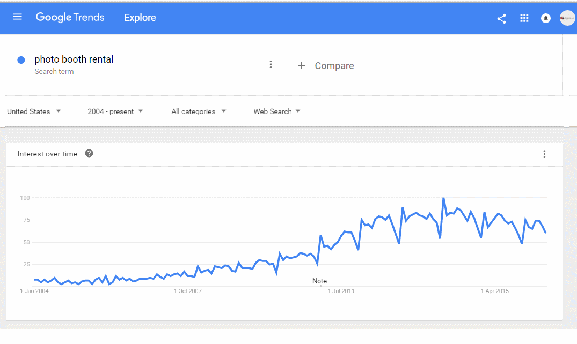Open the hamburger main menu
Viewport: 577px width, 344px height.
click(x=17, y=17)
